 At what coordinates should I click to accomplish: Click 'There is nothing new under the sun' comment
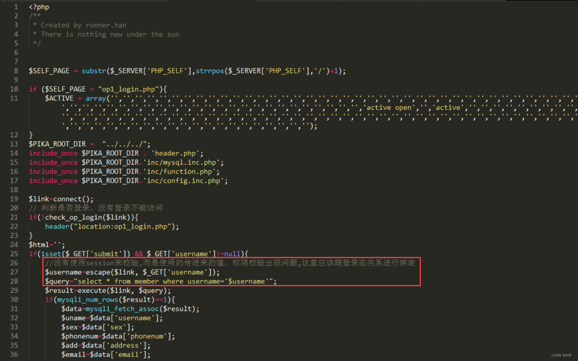[x=110, y=35]
